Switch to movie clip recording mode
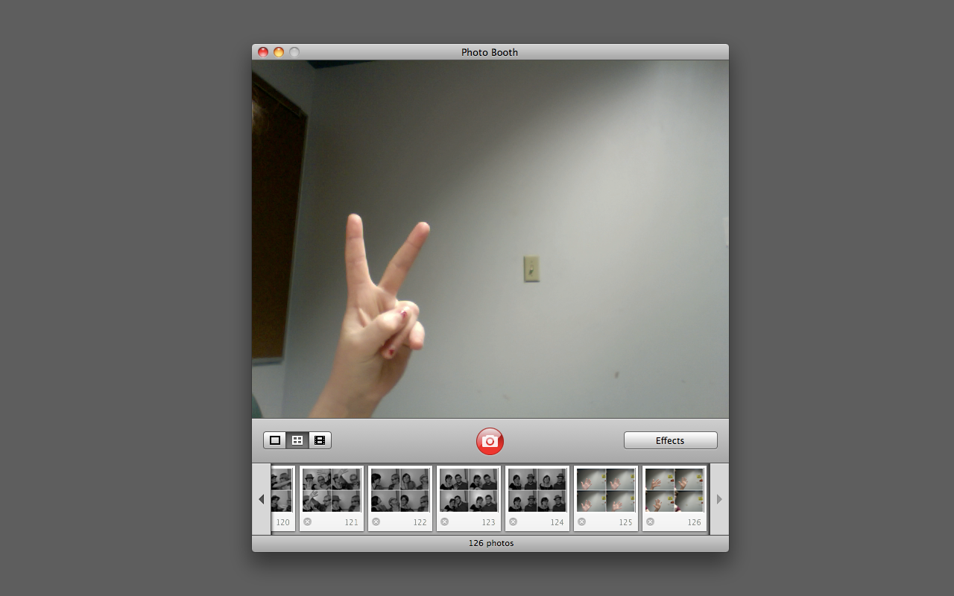This screenshot has height=596, width=954. 319,440
